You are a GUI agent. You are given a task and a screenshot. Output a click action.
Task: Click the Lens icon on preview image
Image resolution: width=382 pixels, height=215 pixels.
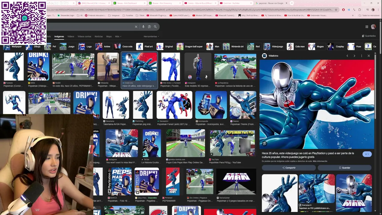coord(264,144)
